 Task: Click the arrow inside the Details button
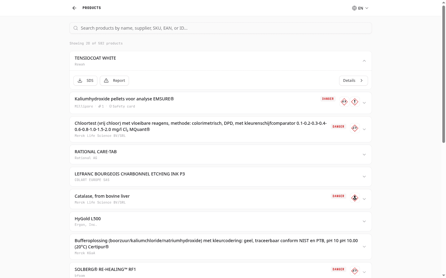point(361,81)
